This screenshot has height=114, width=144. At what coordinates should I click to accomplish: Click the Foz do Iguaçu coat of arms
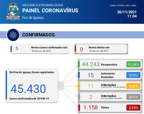(13, 11)
